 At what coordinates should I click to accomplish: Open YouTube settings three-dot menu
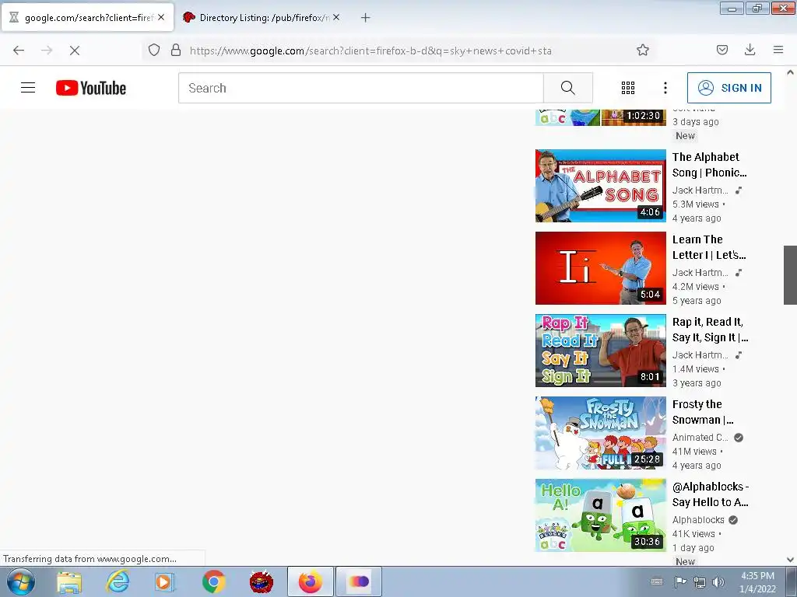[x=665, y=88]
